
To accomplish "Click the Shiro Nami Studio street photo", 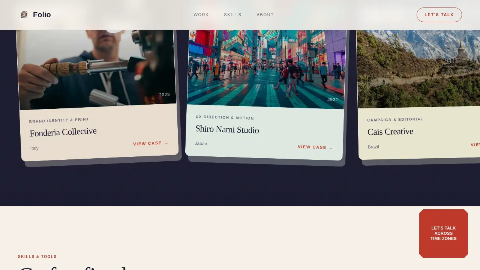I will pos(267,69).
